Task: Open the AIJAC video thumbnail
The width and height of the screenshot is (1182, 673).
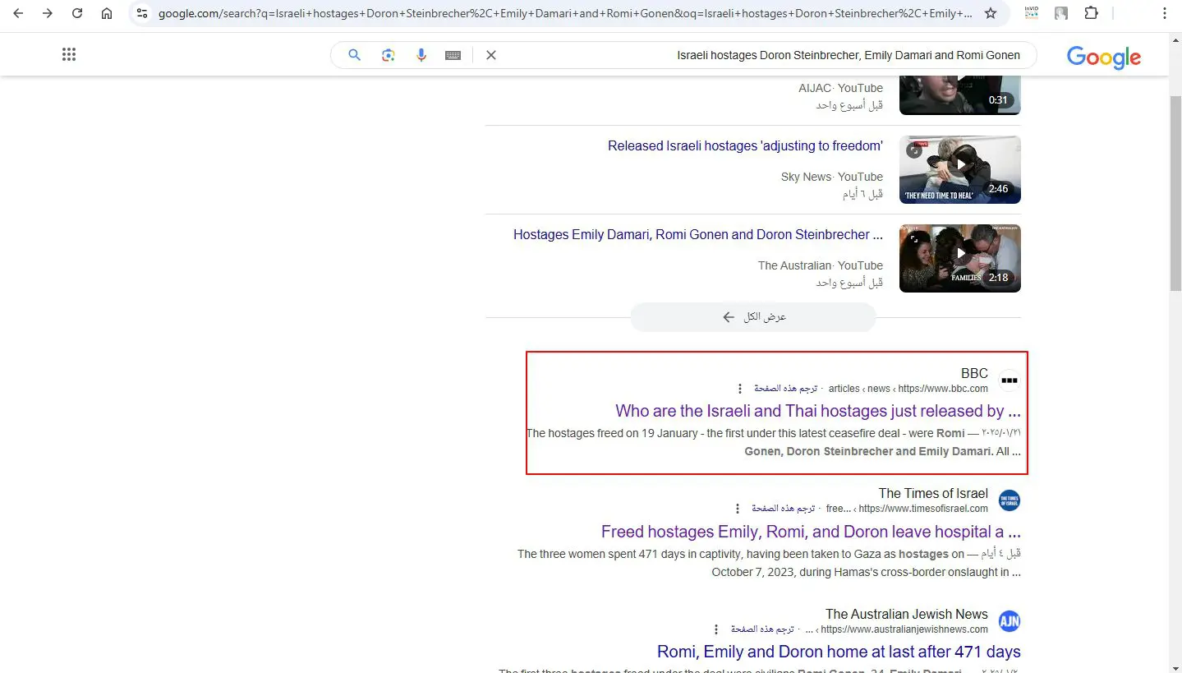Action: [x=960, y=94]
